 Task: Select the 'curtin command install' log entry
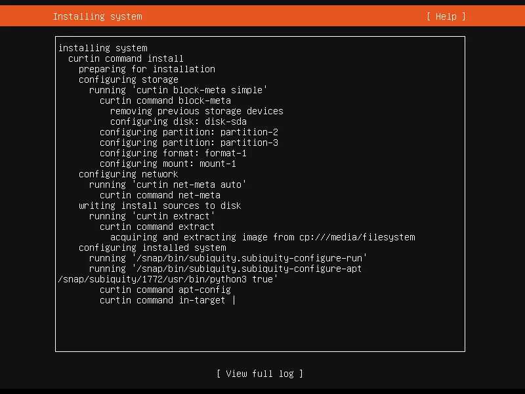pyautogui.click(x=125, y=58)
